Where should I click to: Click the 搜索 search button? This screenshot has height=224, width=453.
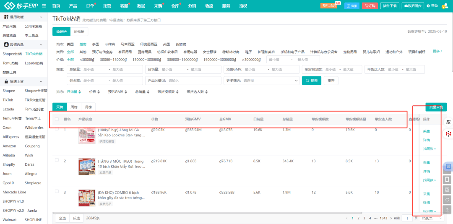311,81
